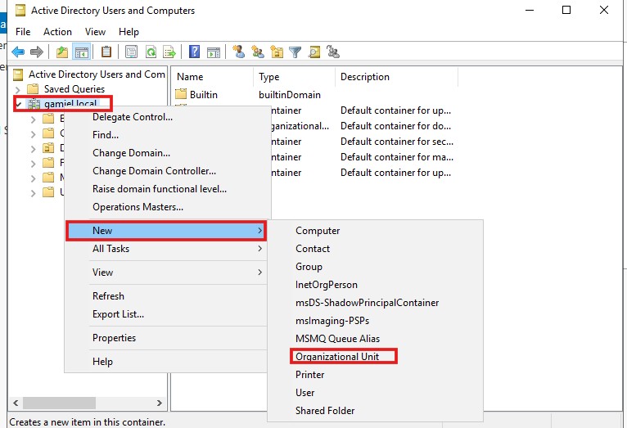Click the Saved Queries folder icon

tap(33, 88)
